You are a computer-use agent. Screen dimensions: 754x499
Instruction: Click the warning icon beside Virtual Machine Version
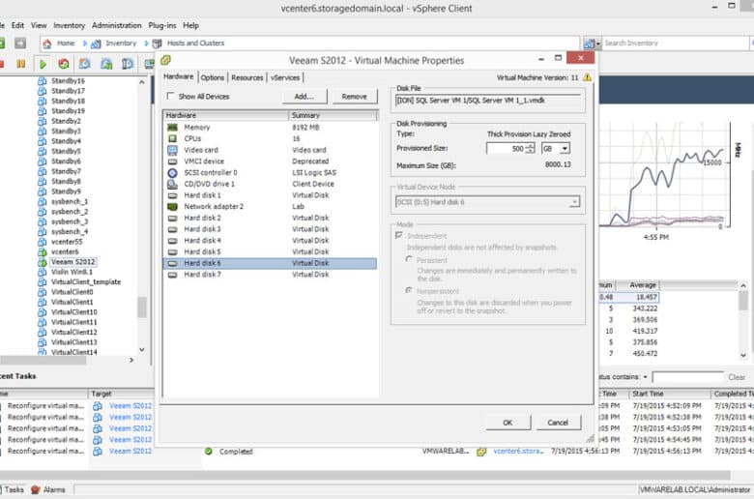pyautogui.click(x=587, y=77)
